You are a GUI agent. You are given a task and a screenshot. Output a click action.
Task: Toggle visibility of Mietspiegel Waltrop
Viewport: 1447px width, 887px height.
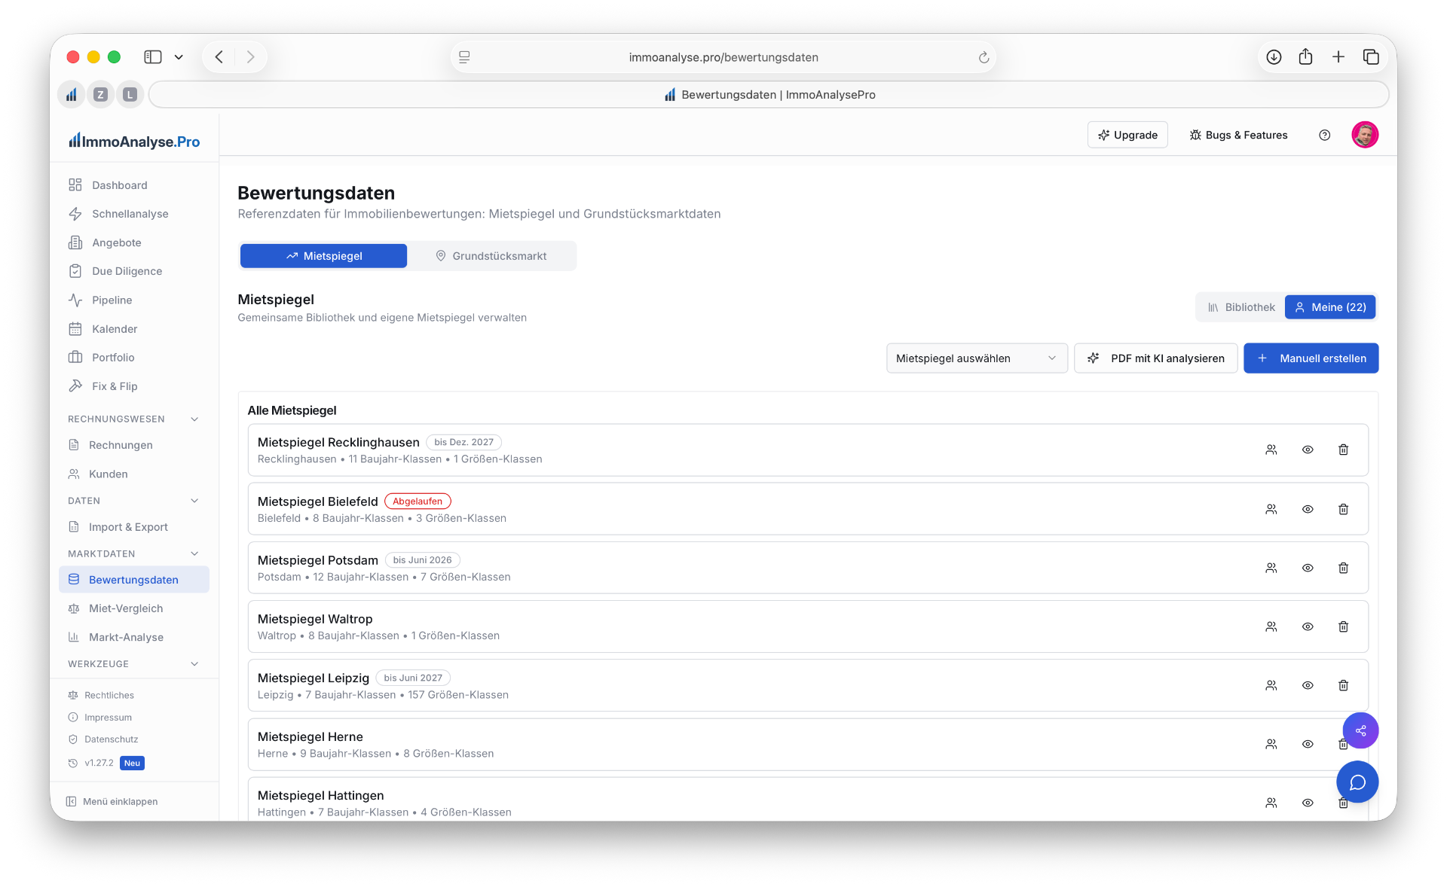[1308, 626]
